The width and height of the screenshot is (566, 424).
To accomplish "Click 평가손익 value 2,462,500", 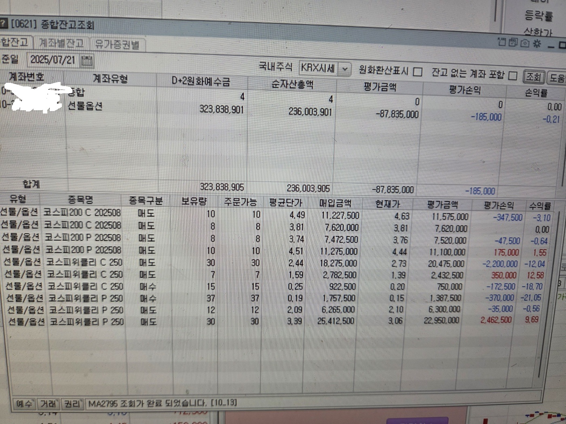I will pos(496,320).
